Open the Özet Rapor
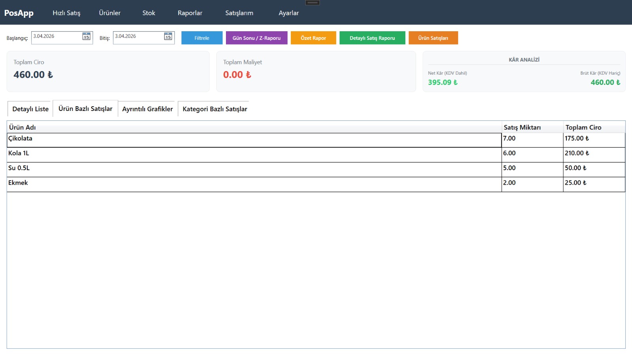632x355 pixels. 313,38
